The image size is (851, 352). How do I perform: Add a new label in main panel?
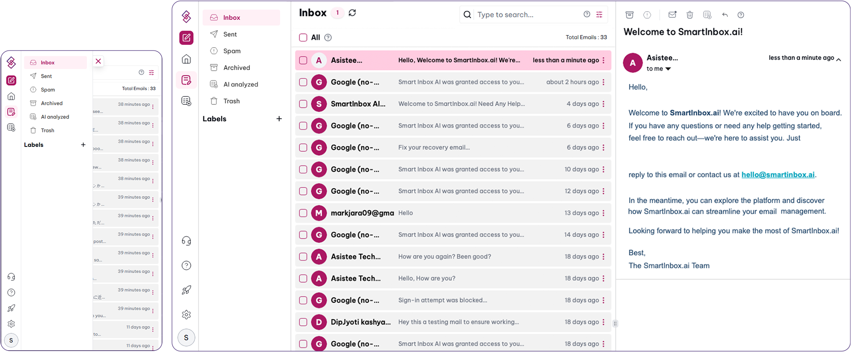point(279,119)
